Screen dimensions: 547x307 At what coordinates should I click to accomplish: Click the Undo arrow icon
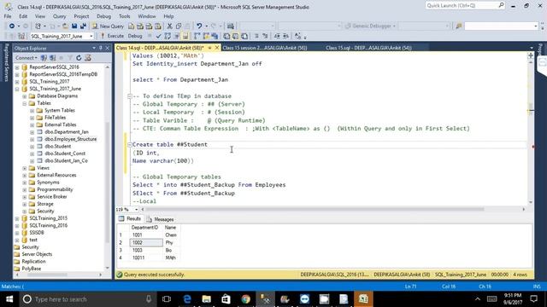click(199, 26)
